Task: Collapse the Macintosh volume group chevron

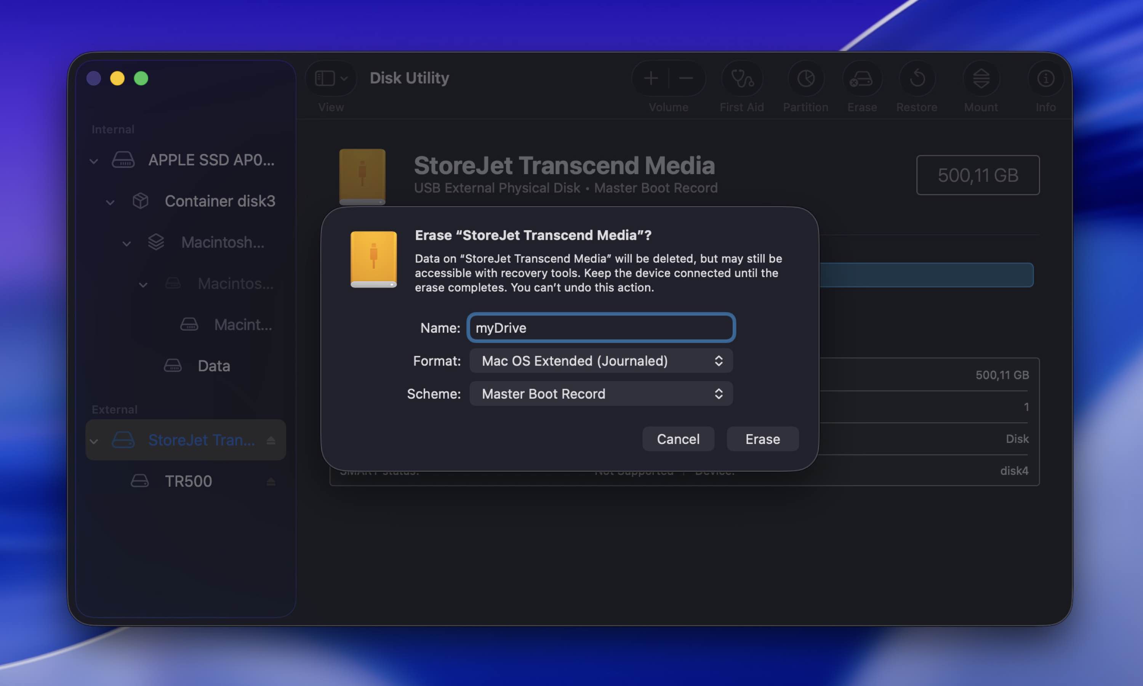Action: 126,244
